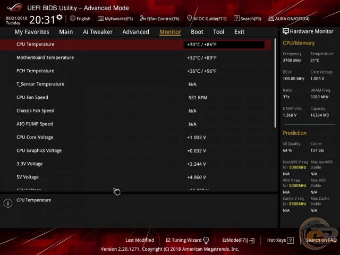Open MyFavorite(F3) menu
The image size is (340, 255).
[x=119, y=19]
